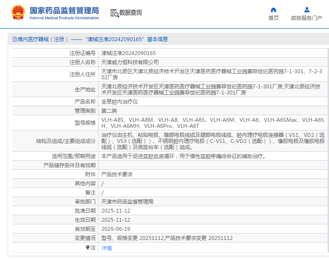
Task: Click the 注册人住所 address value
Action: pyautogui.click(x=212, y=74)
